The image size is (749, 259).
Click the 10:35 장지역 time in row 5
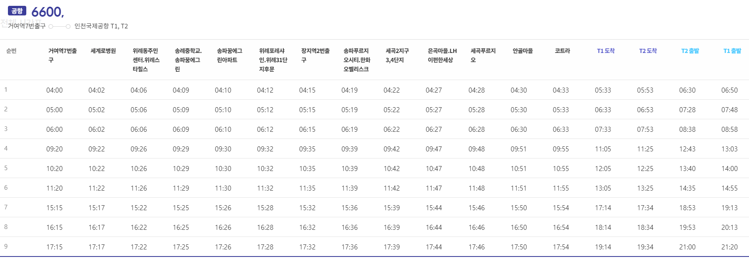(308, 168)
